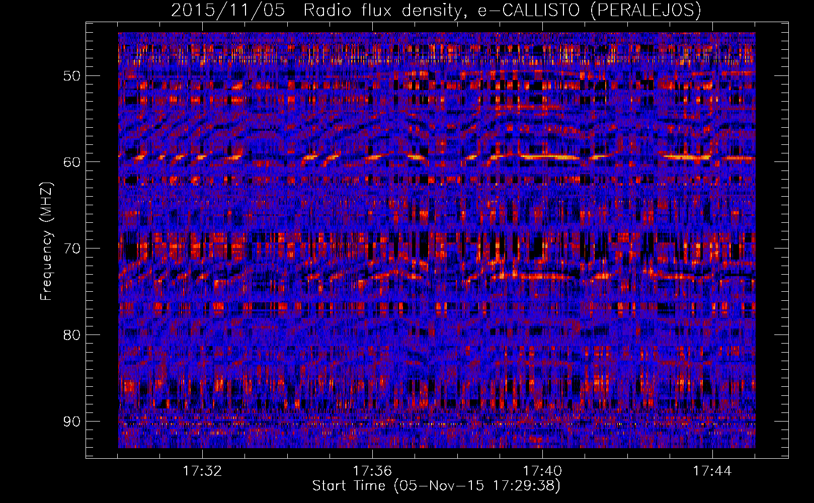Click the 17:32 time tick label
The width and height of the screenshot is (814, 503).
[202, 471]
